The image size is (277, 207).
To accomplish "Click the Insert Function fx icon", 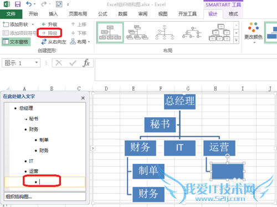I will (86, 63).
